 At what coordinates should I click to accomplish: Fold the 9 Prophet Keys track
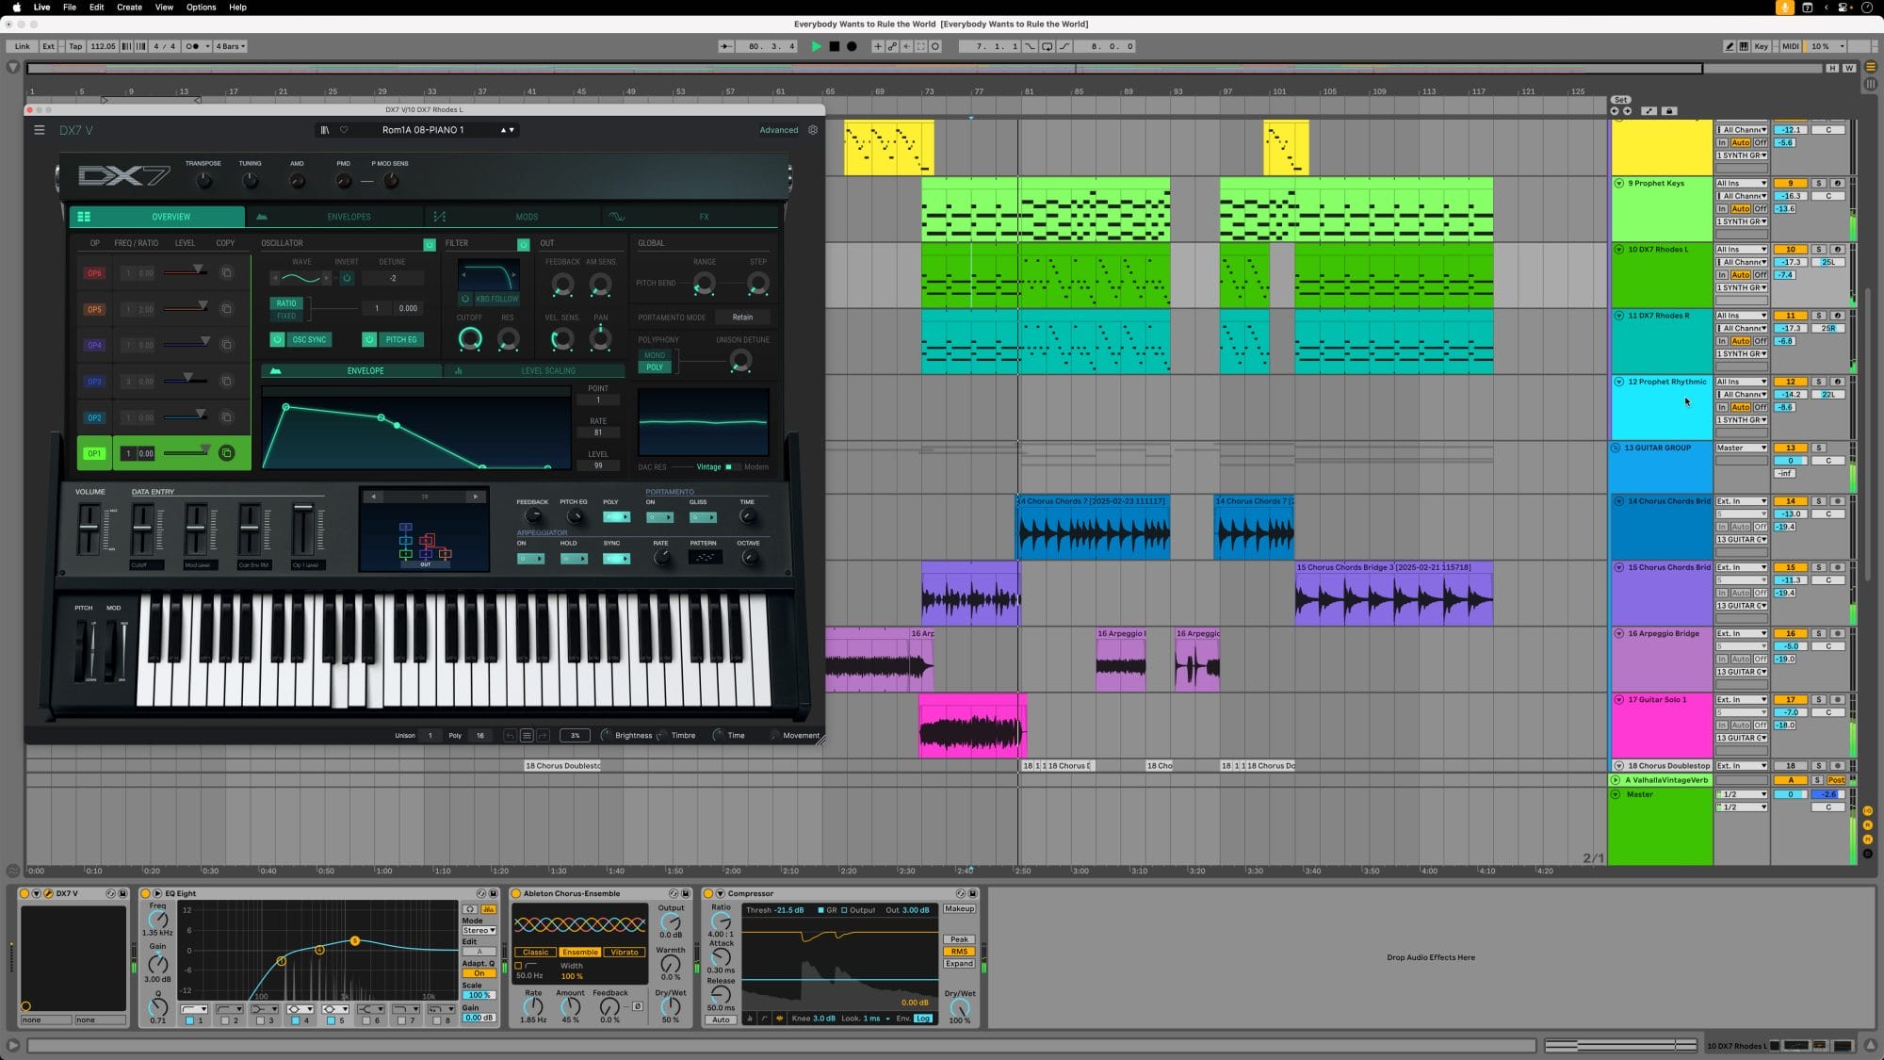(1618, 184)
